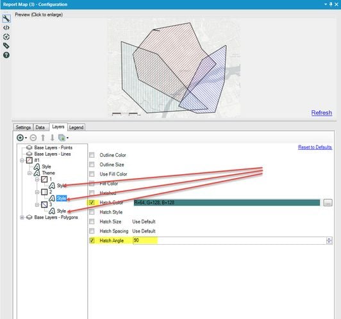
Task: Move layer up with the arrow icon
Action: 43,138
